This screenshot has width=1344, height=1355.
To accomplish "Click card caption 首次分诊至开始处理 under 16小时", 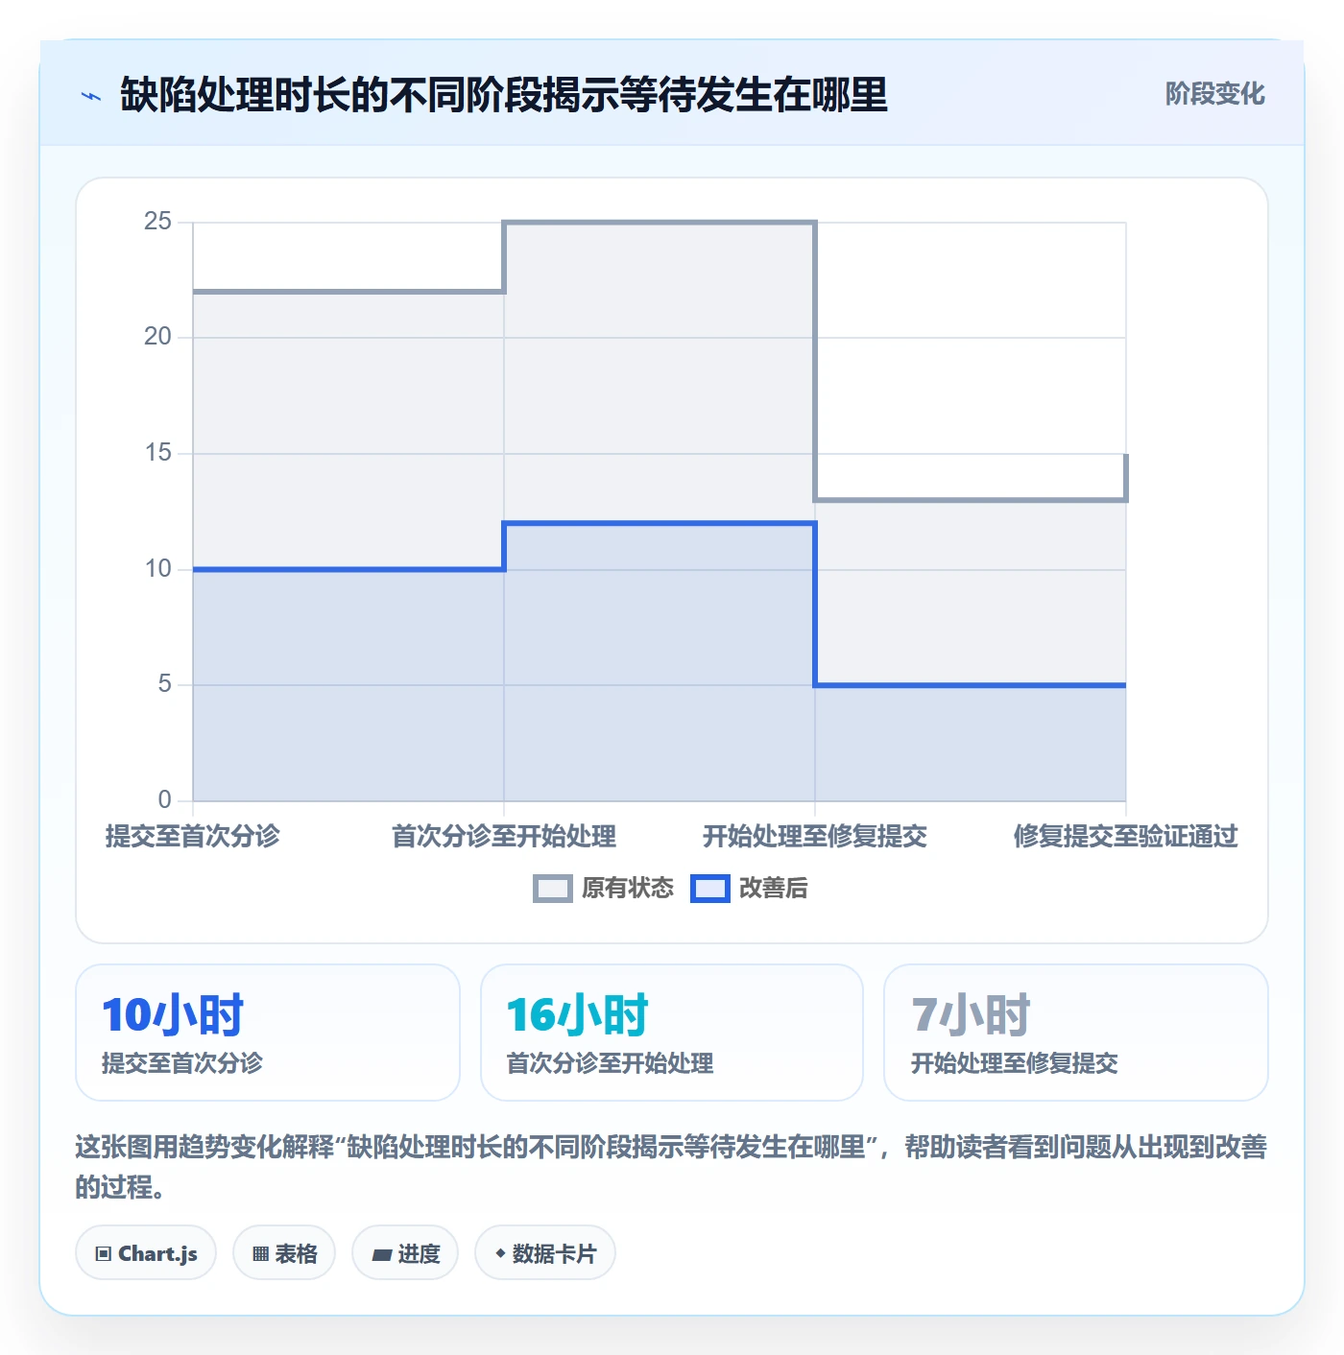I will (611, 1063).
